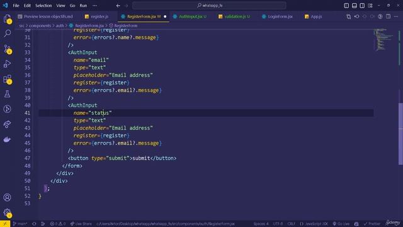Open the Live Share arrow view
Viewport: 403px width, 227px height.
coord(7,124)
